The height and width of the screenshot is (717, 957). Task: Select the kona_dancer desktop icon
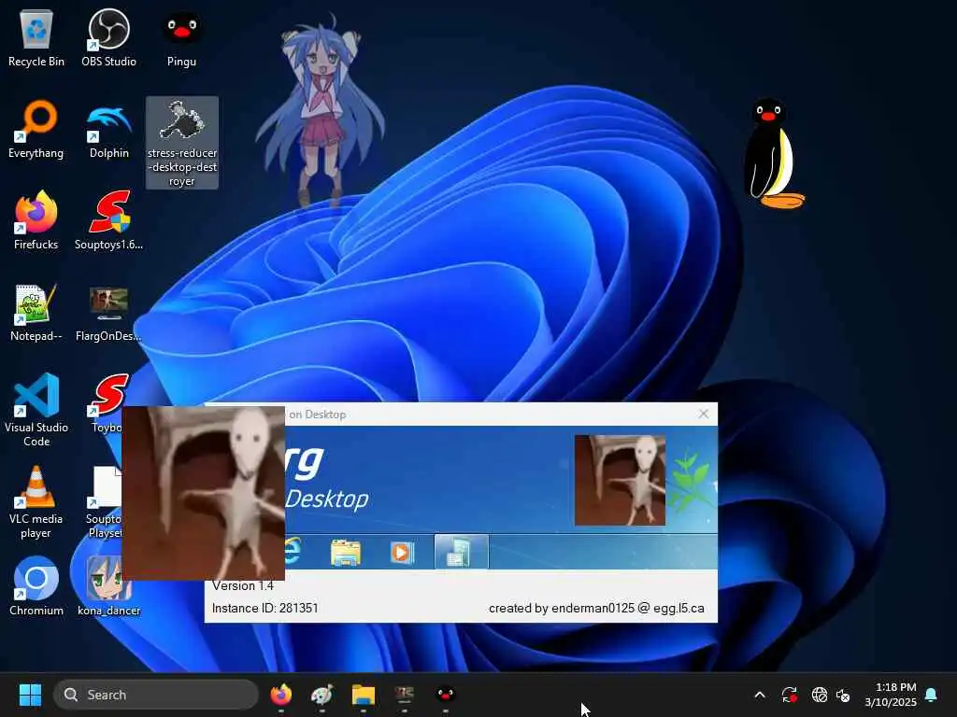(x=108, y=586)
